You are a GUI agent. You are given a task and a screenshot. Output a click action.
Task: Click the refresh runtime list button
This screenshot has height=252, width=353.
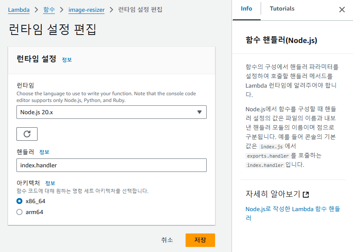(x=27, y=134)
